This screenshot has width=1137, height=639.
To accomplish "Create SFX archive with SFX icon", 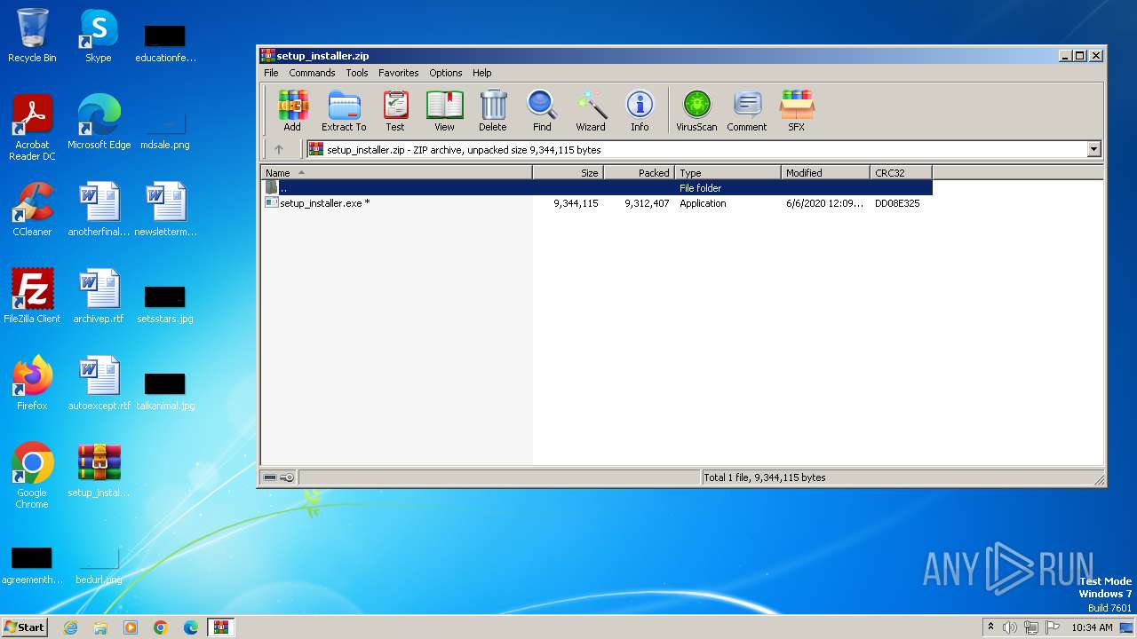I will pos(797,111).
